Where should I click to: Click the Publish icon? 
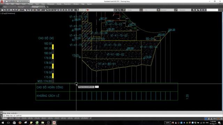(x=16, y=10)
